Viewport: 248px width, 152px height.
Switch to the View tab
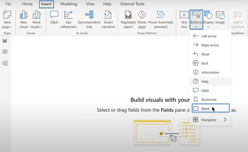[90, 4]
